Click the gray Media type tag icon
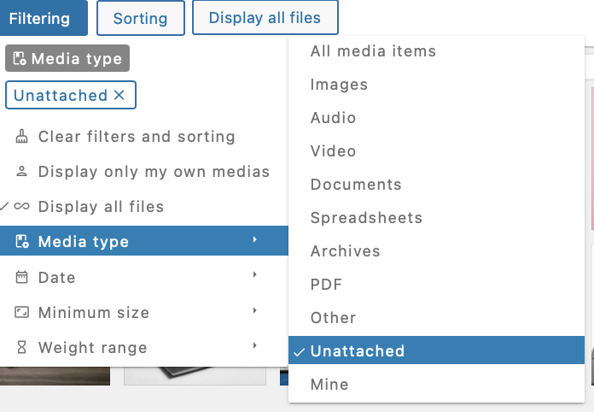 tap(20, 59)
